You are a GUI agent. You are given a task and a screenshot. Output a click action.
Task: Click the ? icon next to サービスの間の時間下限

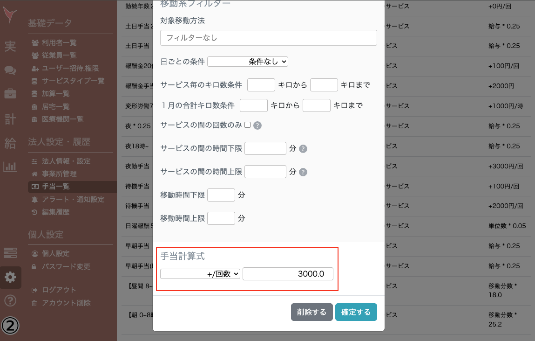point(303,148)
